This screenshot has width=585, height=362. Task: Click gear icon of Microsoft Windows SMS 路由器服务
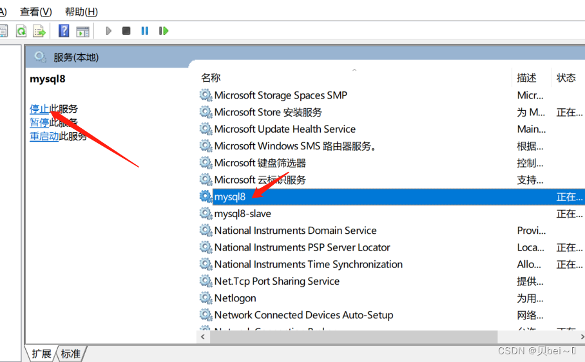click(x=206, y=146)
